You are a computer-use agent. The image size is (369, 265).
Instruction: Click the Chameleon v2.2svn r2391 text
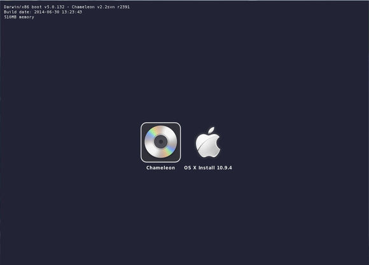(x=101, y=7)
